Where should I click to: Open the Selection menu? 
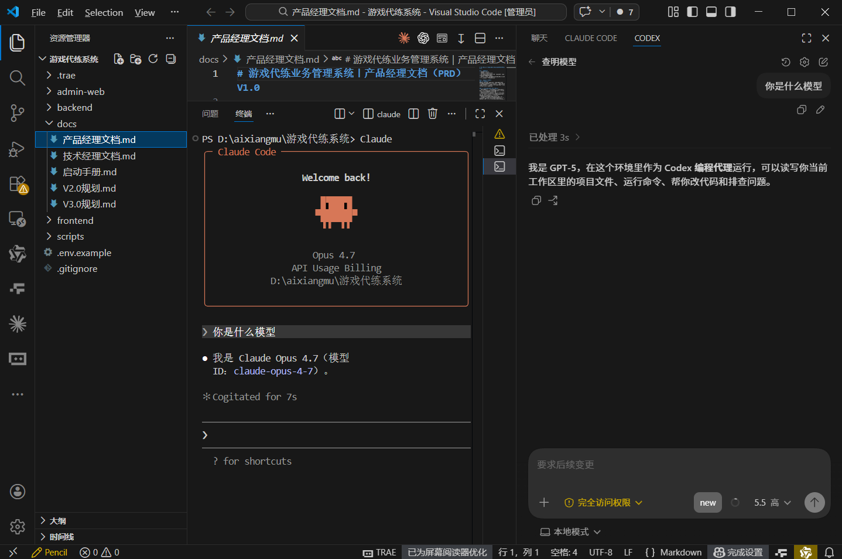(x=104, y=12)
